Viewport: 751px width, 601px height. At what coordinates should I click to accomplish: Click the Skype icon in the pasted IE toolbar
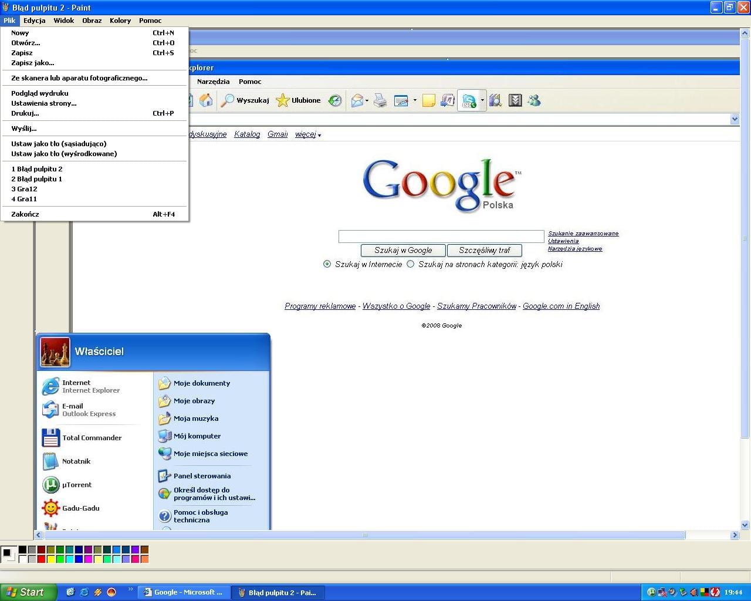point(469,100)
